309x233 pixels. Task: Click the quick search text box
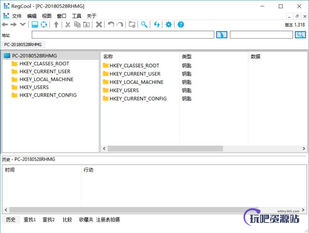point(261,35)
